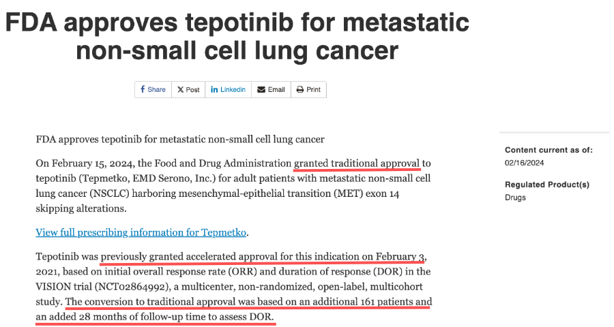The image size is (614, 327).
Task: Click the 'Drugs' regulated product entry
Action: 515,197
